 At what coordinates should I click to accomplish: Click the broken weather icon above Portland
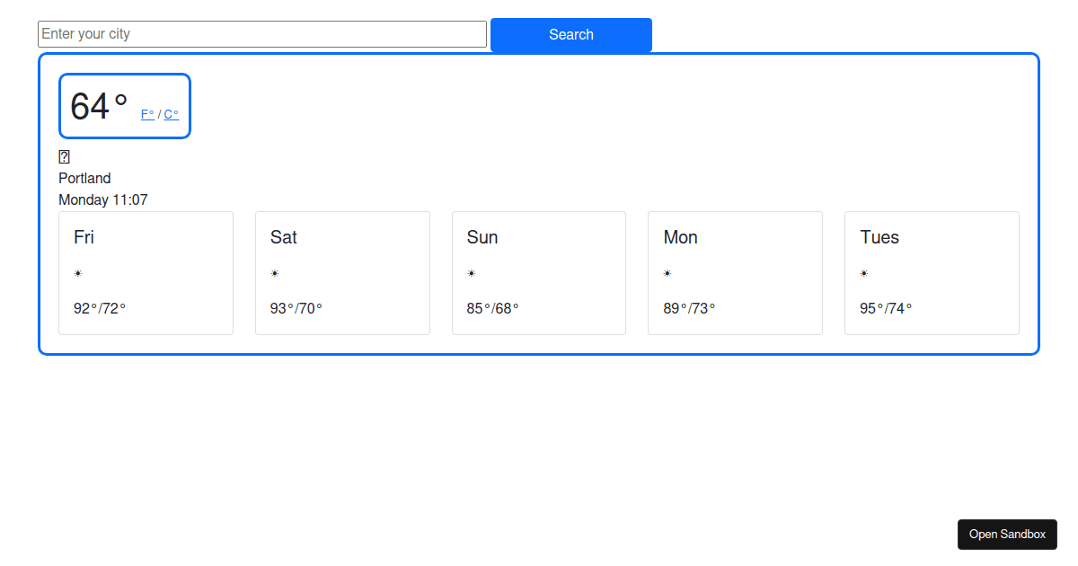coord(64,156)
